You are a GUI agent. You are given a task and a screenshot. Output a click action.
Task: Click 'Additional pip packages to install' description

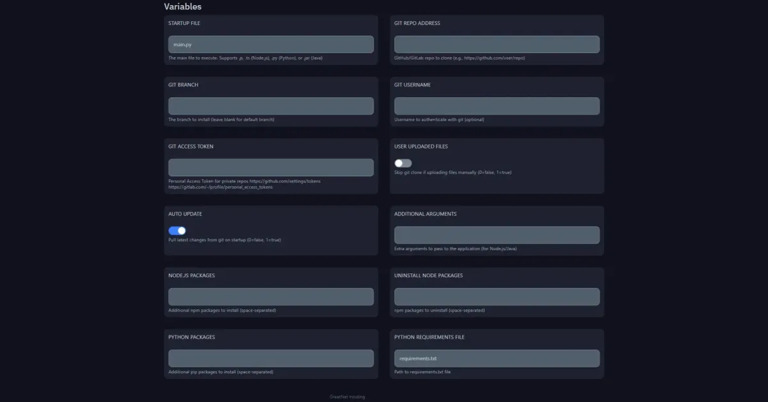221,371
